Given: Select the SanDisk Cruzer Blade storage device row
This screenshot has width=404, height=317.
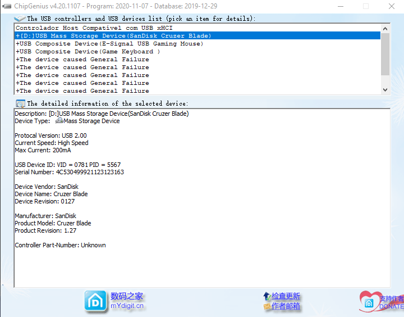Looking at the screenshot, I should (198, 35).
